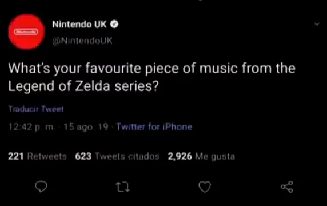This screenshot has width=327, height=206.
Task: Tap the reply speech bubble icon
Action: point(41,187)
